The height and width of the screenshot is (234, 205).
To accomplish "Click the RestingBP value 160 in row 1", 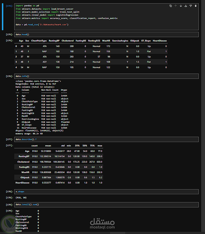I will pos(58,51).
